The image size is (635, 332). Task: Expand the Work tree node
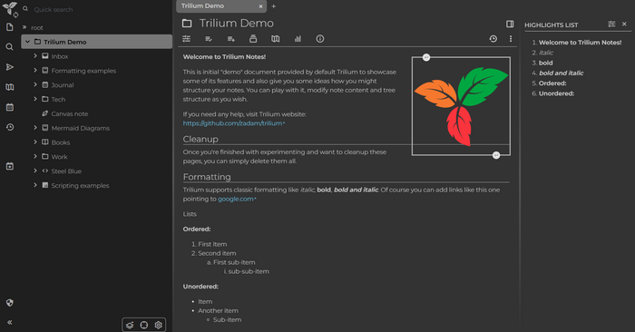coord(35,157)
